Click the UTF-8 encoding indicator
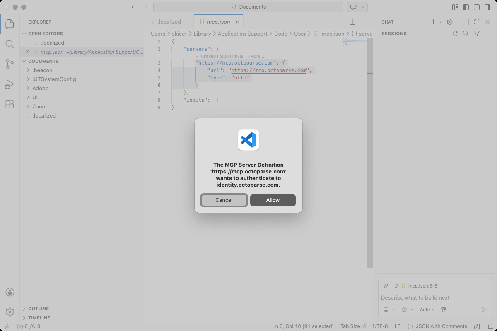Screen dimensions: 497x331 coord(380,326)
